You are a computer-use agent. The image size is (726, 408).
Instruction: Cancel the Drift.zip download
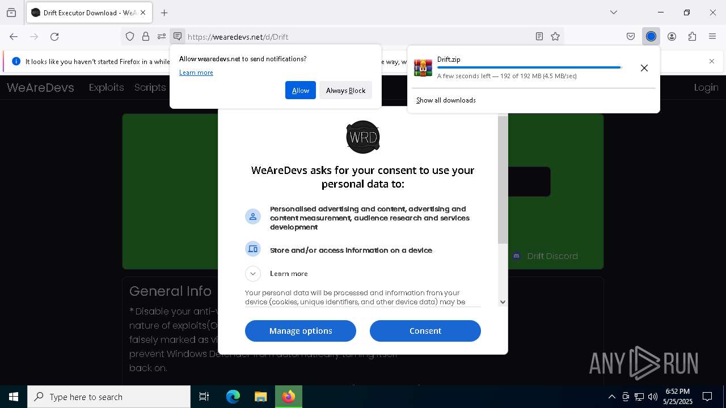pos(644,68)
